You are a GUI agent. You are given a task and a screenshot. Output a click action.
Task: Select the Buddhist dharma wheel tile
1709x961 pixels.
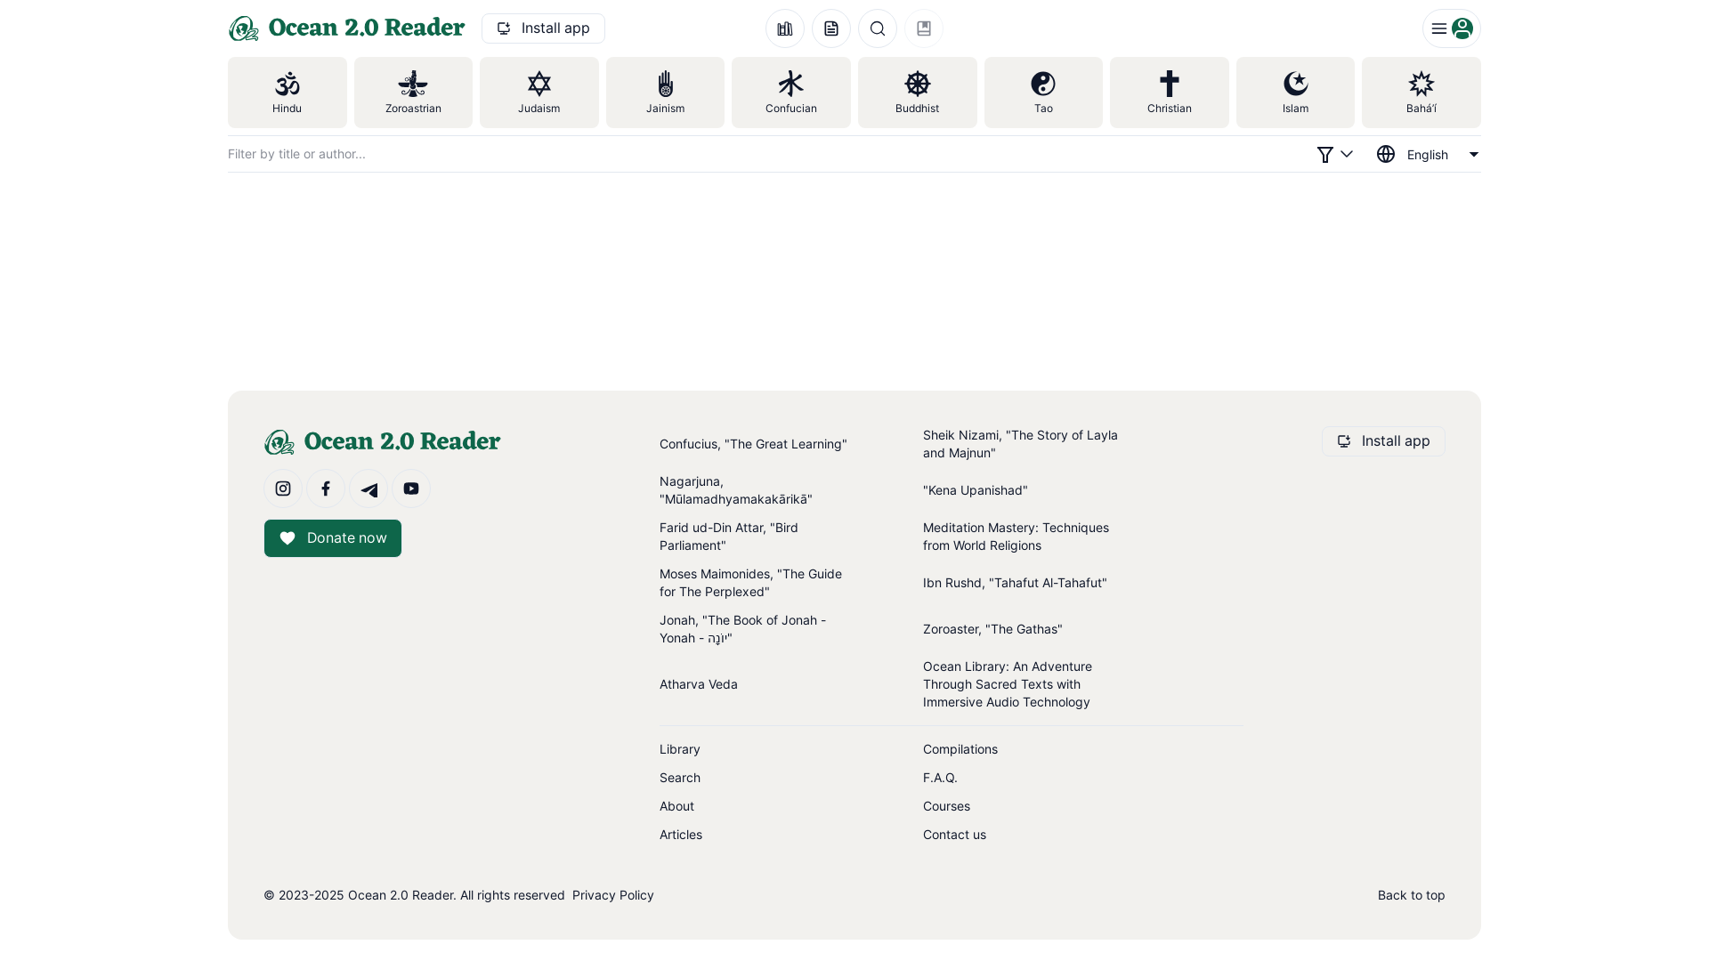click(918, 93)
